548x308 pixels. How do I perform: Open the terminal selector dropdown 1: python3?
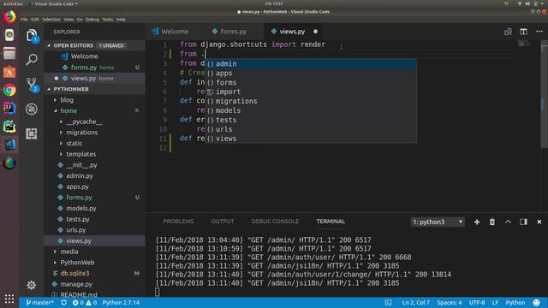[438, 222]
